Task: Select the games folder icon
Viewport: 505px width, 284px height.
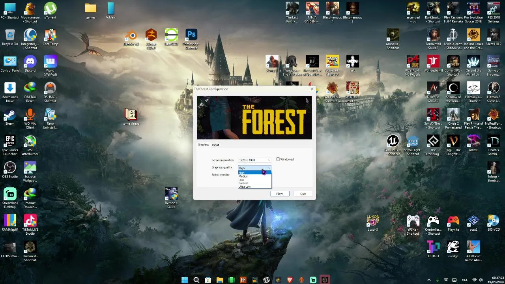Action: [90, 11]
